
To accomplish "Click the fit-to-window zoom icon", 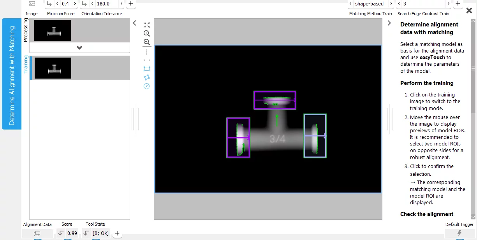I will [x=147, y=25].
